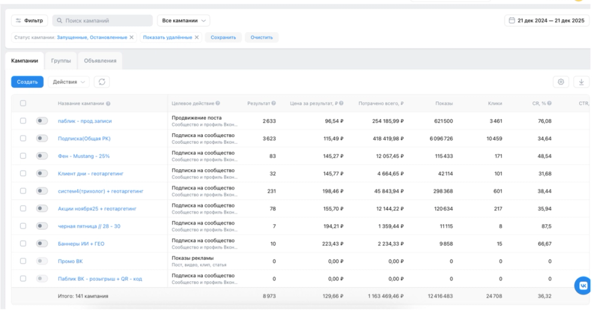Click the Сохранить filter button
This screenshot has height=314, width=597.
coord(223,38)
